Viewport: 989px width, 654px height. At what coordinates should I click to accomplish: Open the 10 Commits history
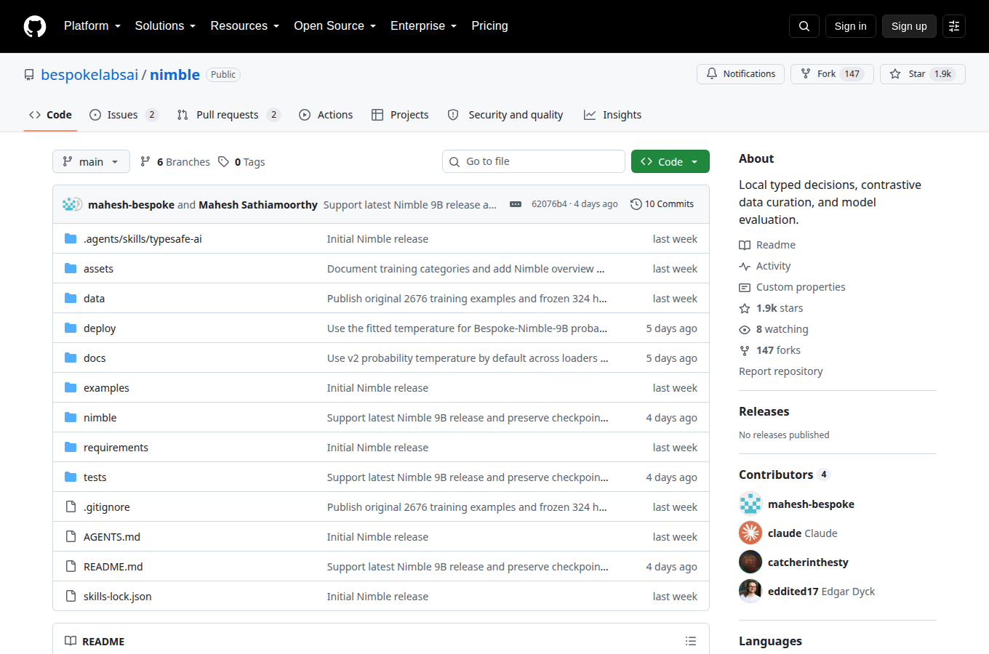[662, 204]
